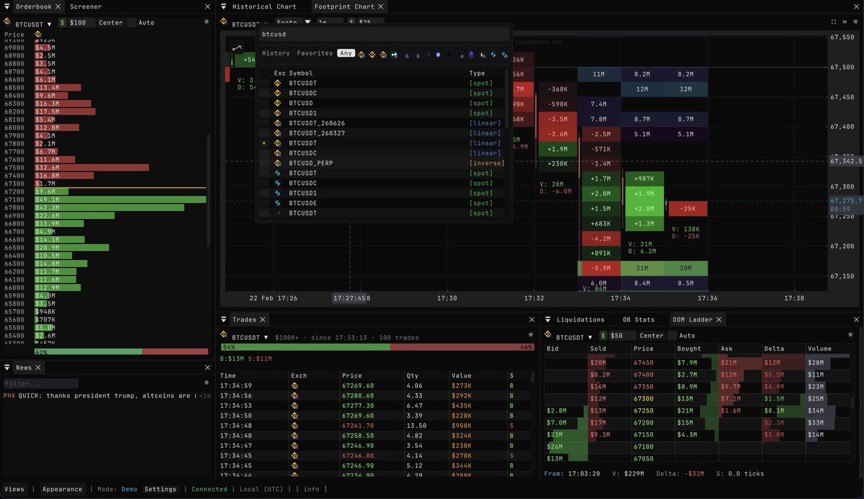Click the News Filter input field

point(40,383)
